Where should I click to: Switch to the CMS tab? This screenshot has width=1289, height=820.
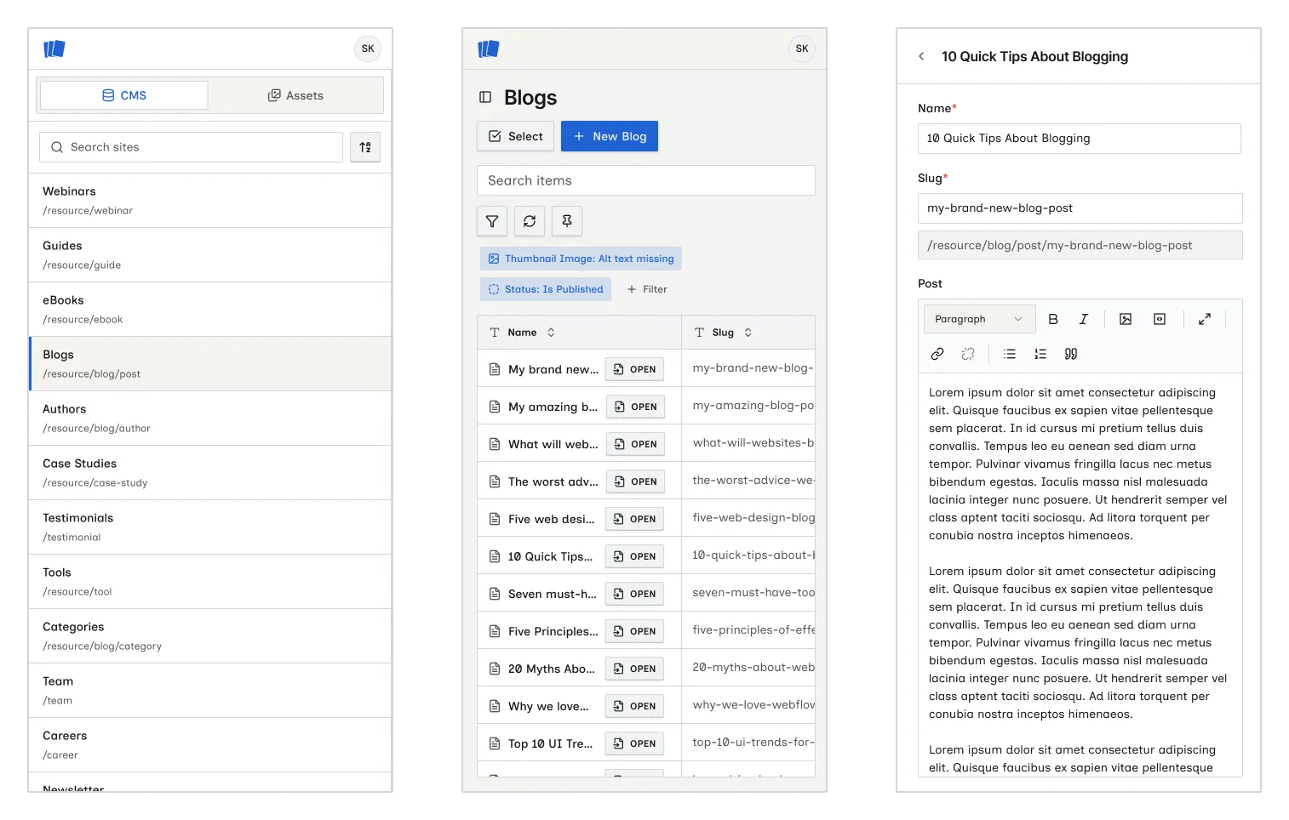124,95
